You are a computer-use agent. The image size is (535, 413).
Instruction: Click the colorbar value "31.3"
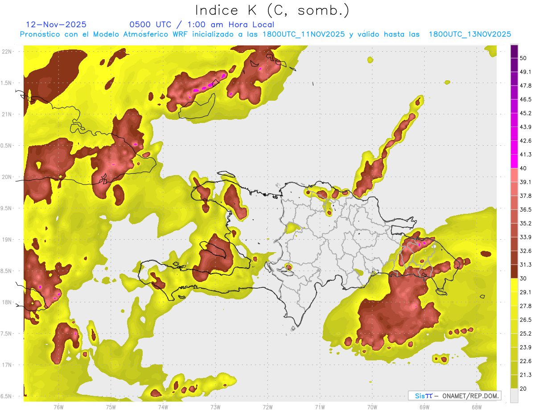526,265
